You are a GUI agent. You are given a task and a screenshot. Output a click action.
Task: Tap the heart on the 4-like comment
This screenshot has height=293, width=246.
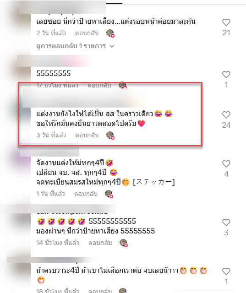click(x=226, y=164)
